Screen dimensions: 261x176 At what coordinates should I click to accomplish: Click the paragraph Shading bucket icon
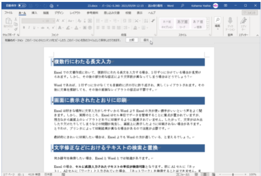135,27
